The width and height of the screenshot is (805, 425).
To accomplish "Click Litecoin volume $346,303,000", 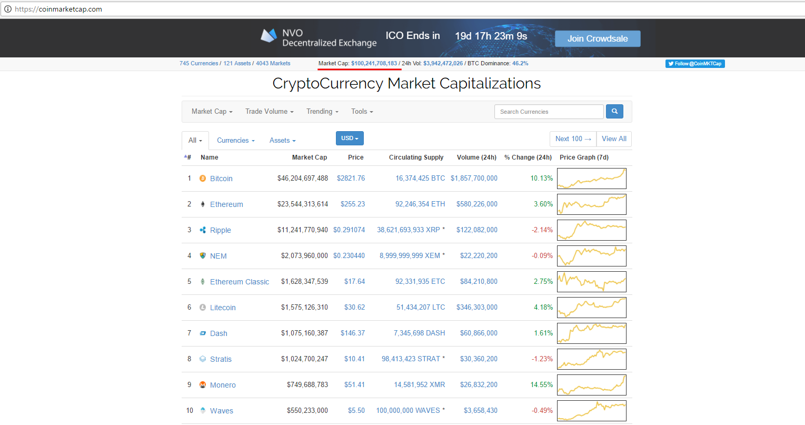I will pos(477,308).
